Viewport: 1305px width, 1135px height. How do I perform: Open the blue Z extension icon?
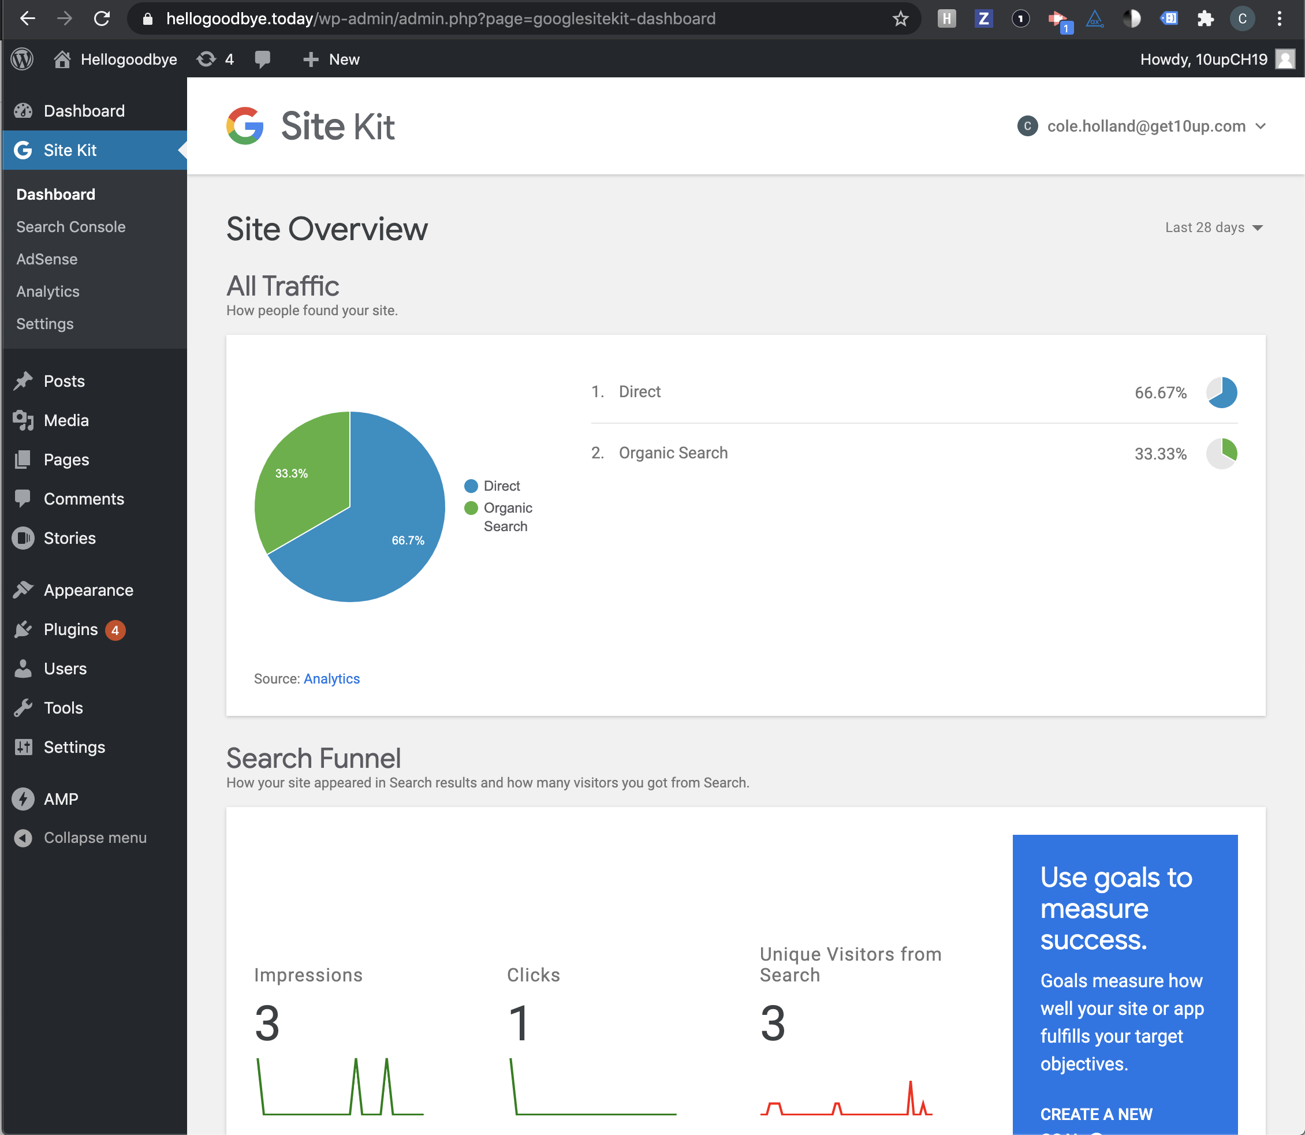[983, 19]
